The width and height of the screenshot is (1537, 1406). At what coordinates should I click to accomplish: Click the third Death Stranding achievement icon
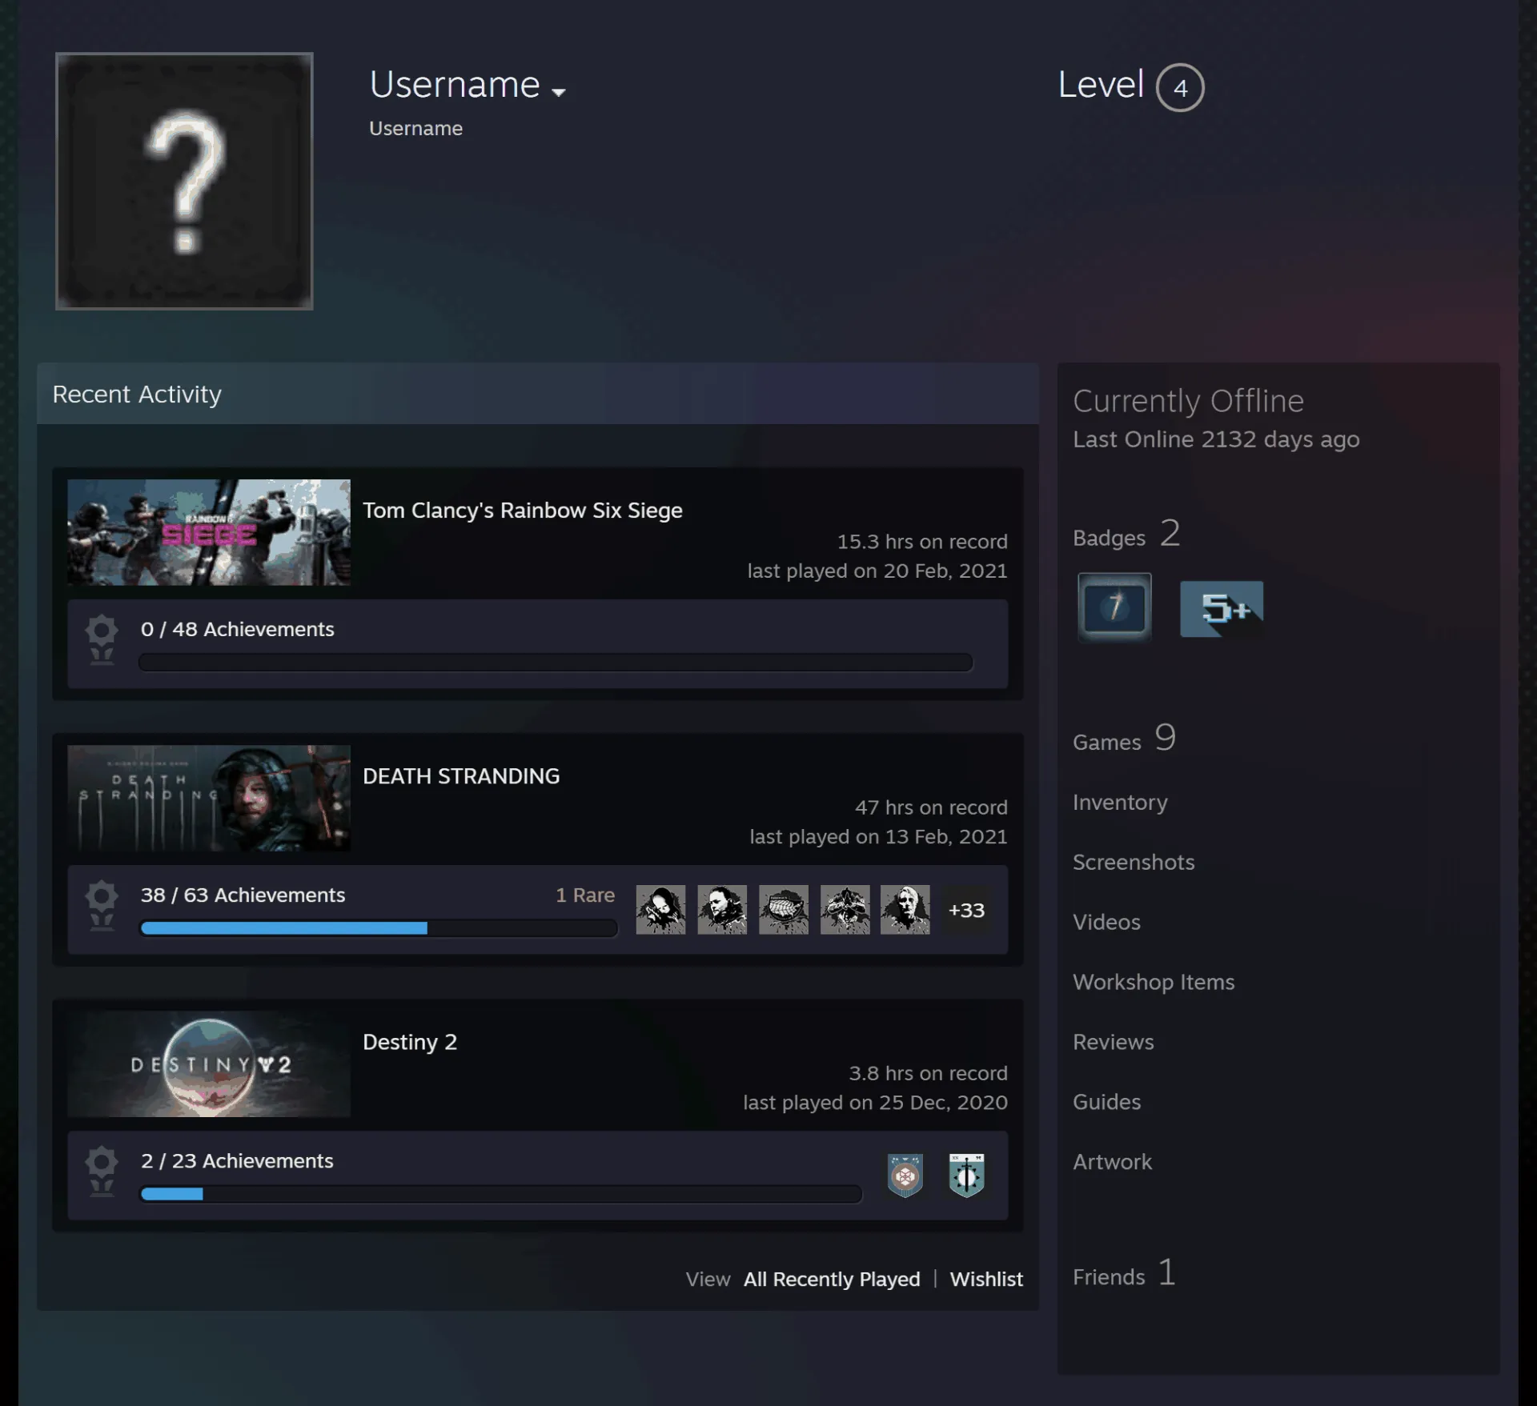[x=784, y=910]
